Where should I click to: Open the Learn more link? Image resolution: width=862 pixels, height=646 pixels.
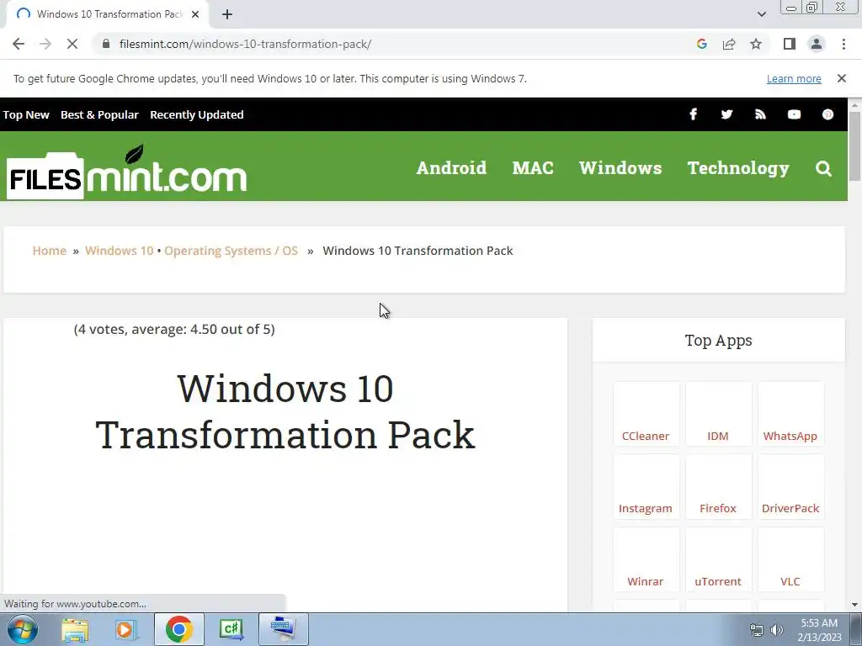coord(794,78)
